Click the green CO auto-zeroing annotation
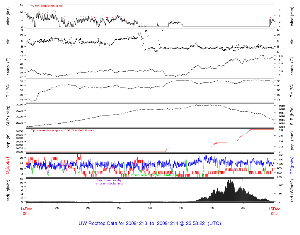 [150, 175]
